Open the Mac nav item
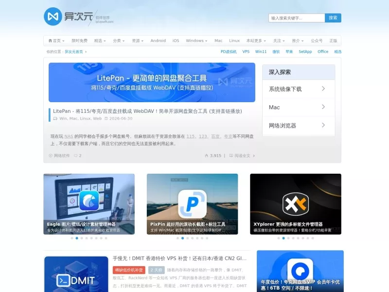The width and height of the screenshot is (389, 292). click(x=218, y=41)
